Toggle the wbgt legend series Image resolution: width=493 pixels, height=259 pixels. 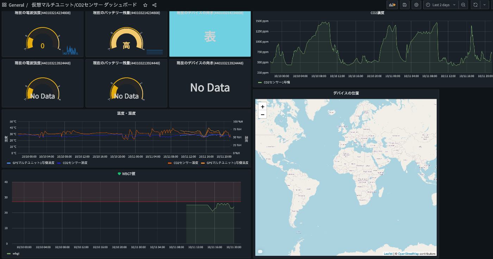click(x=16, y=253)
